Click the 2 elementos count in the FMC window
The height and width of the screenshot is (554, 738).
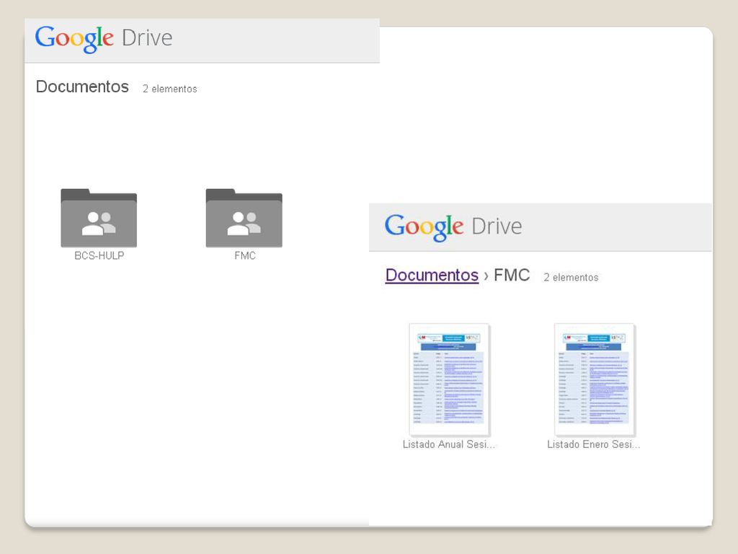click(x=571, y=278)
